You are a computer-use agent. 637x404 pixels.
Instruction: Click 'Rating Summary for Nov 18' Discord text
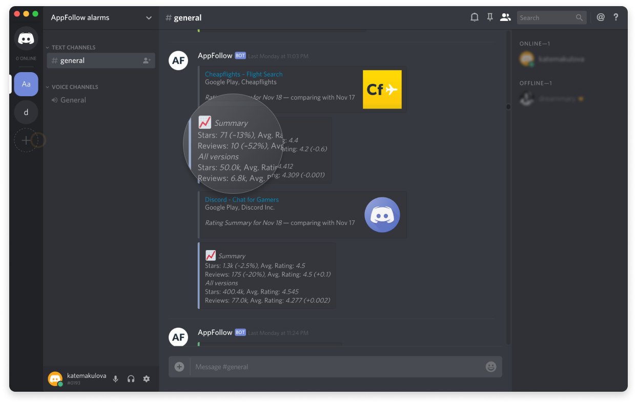pyautogui.click(x=243, y=223)
